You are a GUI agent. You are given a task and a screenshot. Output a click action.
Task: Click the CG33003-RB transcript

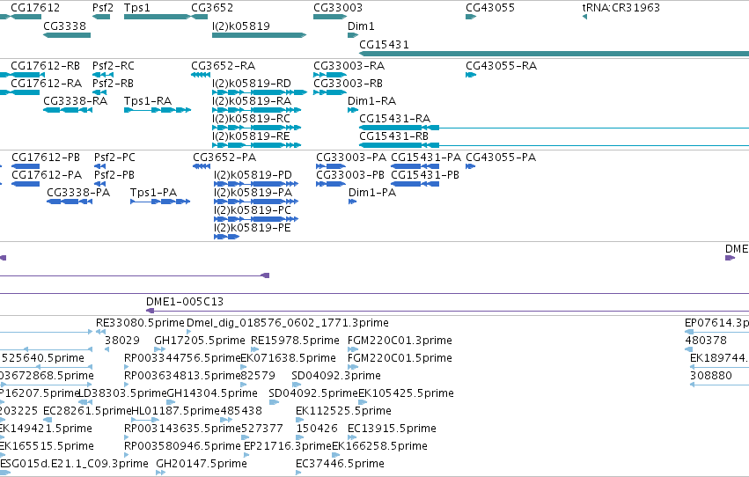pyautogui.click(x=330, y=92)
